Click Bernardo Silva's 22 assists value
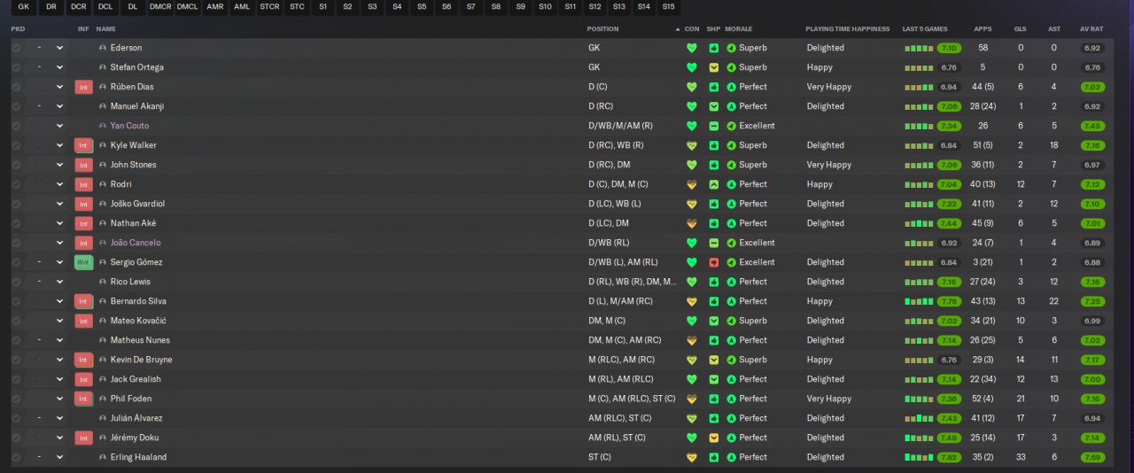Screen dimensions: 1134x473 click(1053, 301)
